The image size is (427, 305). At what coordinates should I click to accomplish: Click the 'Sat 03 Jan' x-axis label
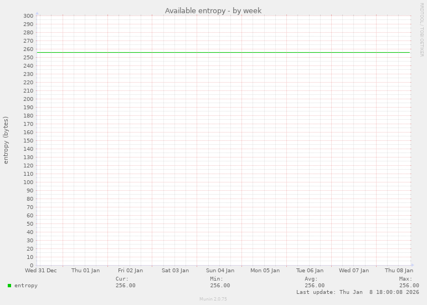(175, 271)
